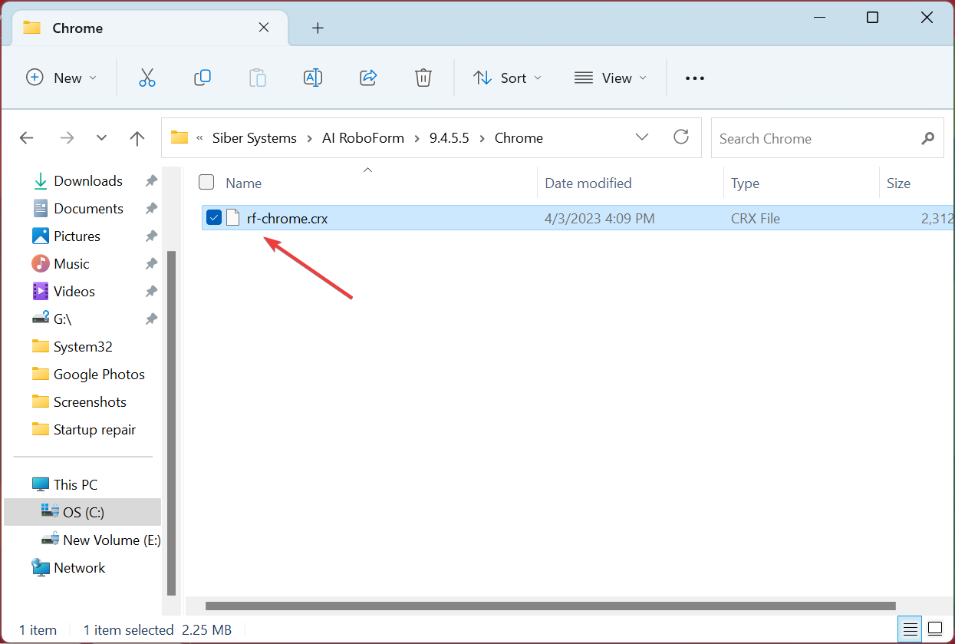Unpin Documents using its pin icon

click(x=151, y=209)
